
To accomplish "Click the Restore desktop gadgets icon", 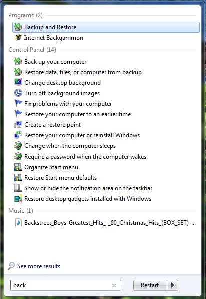I will pos(18,199).
